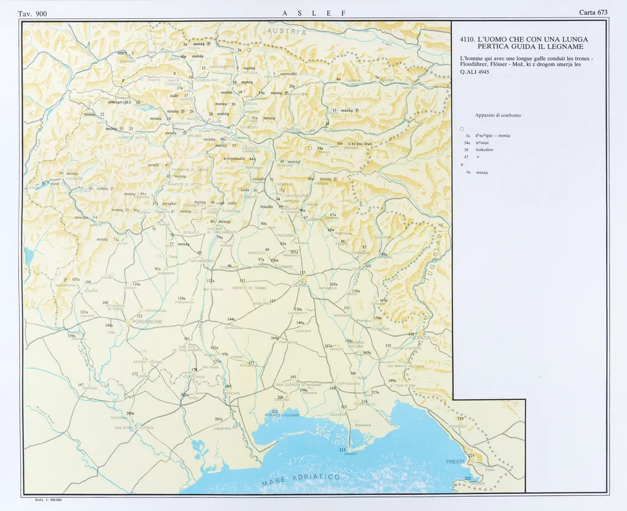Screen dimensions: 627x511
Task: Select the circled P beside point 15 manàu
Action: click(x=357, y=110)
